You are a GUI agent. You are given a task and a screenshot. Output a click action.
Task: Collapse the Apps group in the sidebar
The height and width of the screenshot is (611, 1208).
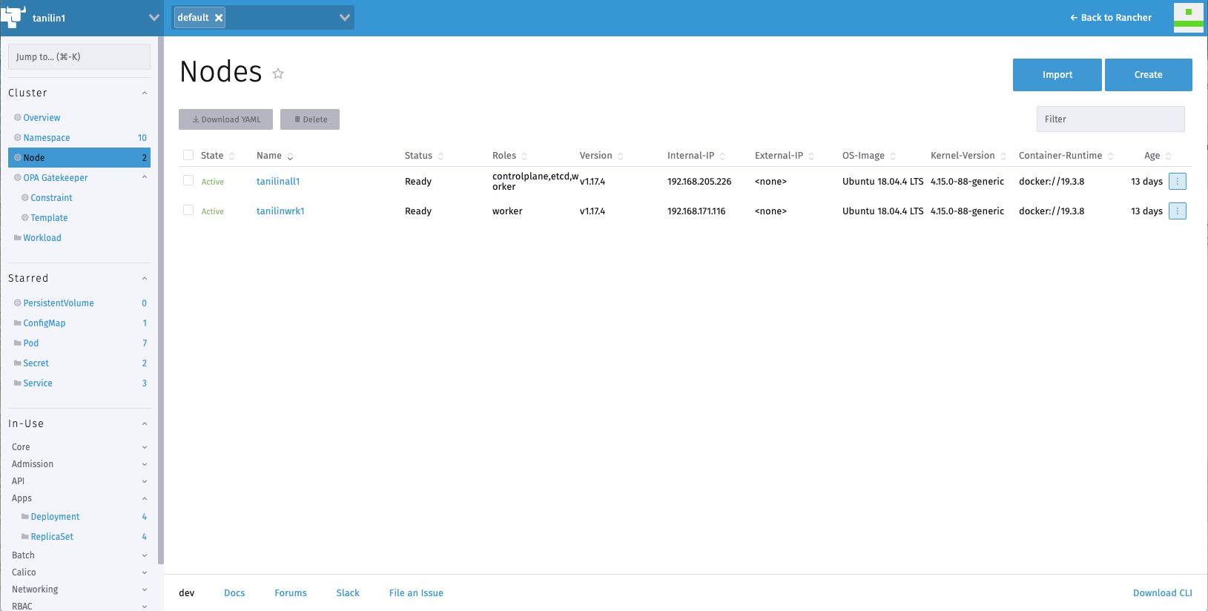tap(145, 498)
